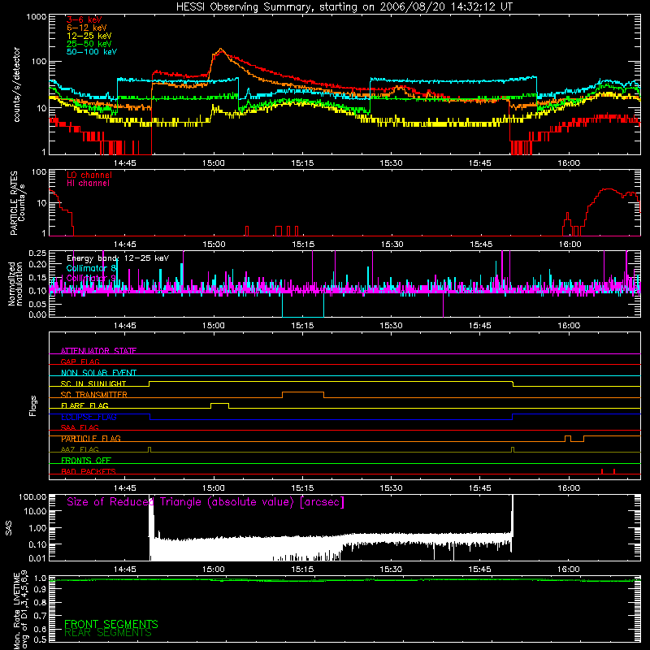
Task: Click the 'Collimator 8' legend label
Action: (91, 269)
